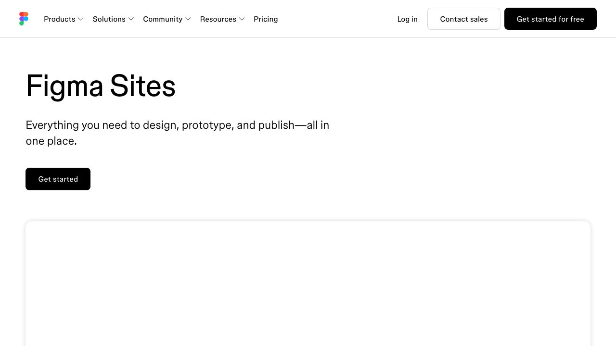Screen dimensions: 616x346
Task: Click the Figma logo icon
Action: (x=24, y=19)
